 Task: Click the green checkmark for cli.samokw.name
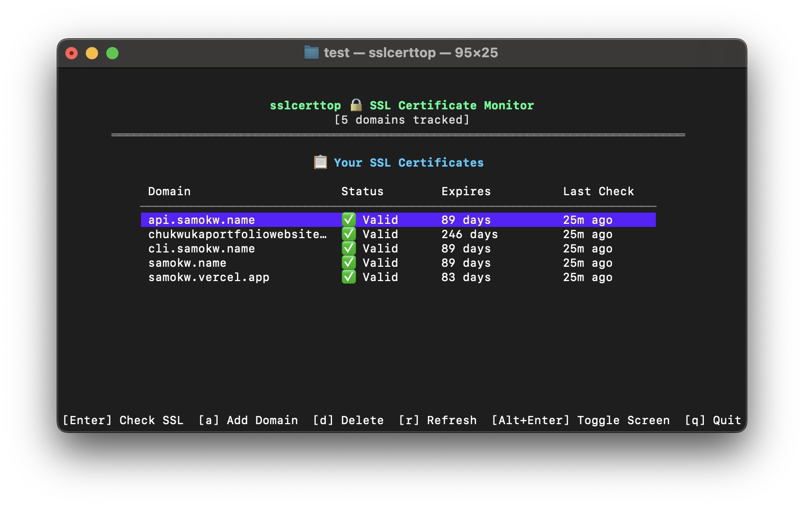point(349,248)
